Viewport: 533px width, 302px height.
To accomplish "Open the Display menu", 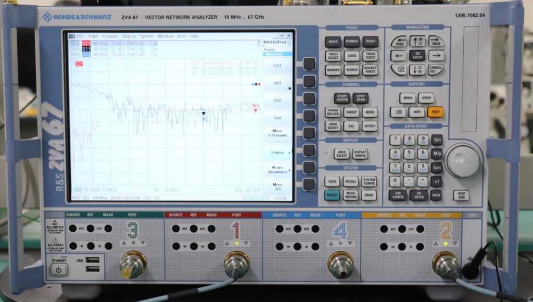I will click(x=129, y=36).
